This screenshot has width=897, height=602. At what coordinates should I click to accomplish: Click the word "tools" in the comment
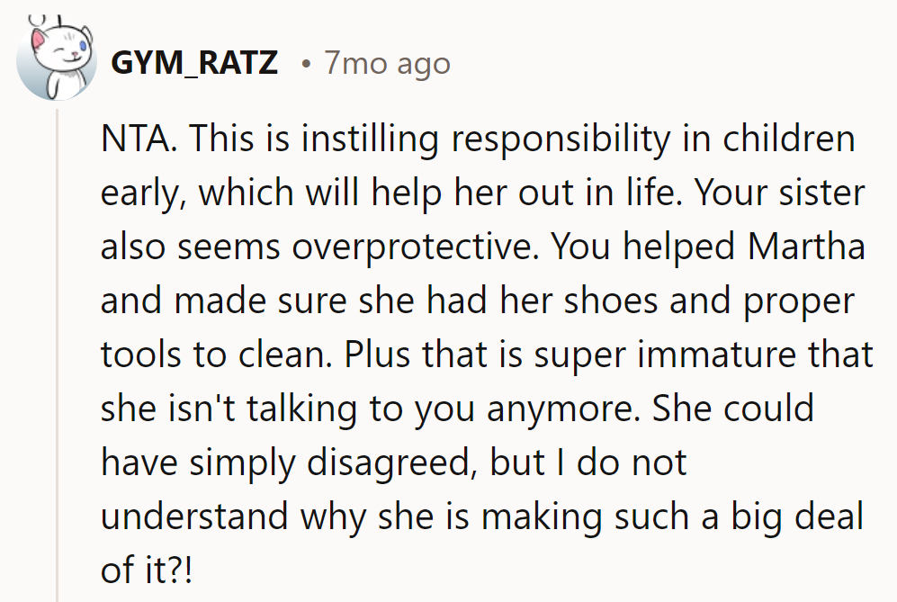click(x=136, y=355)
